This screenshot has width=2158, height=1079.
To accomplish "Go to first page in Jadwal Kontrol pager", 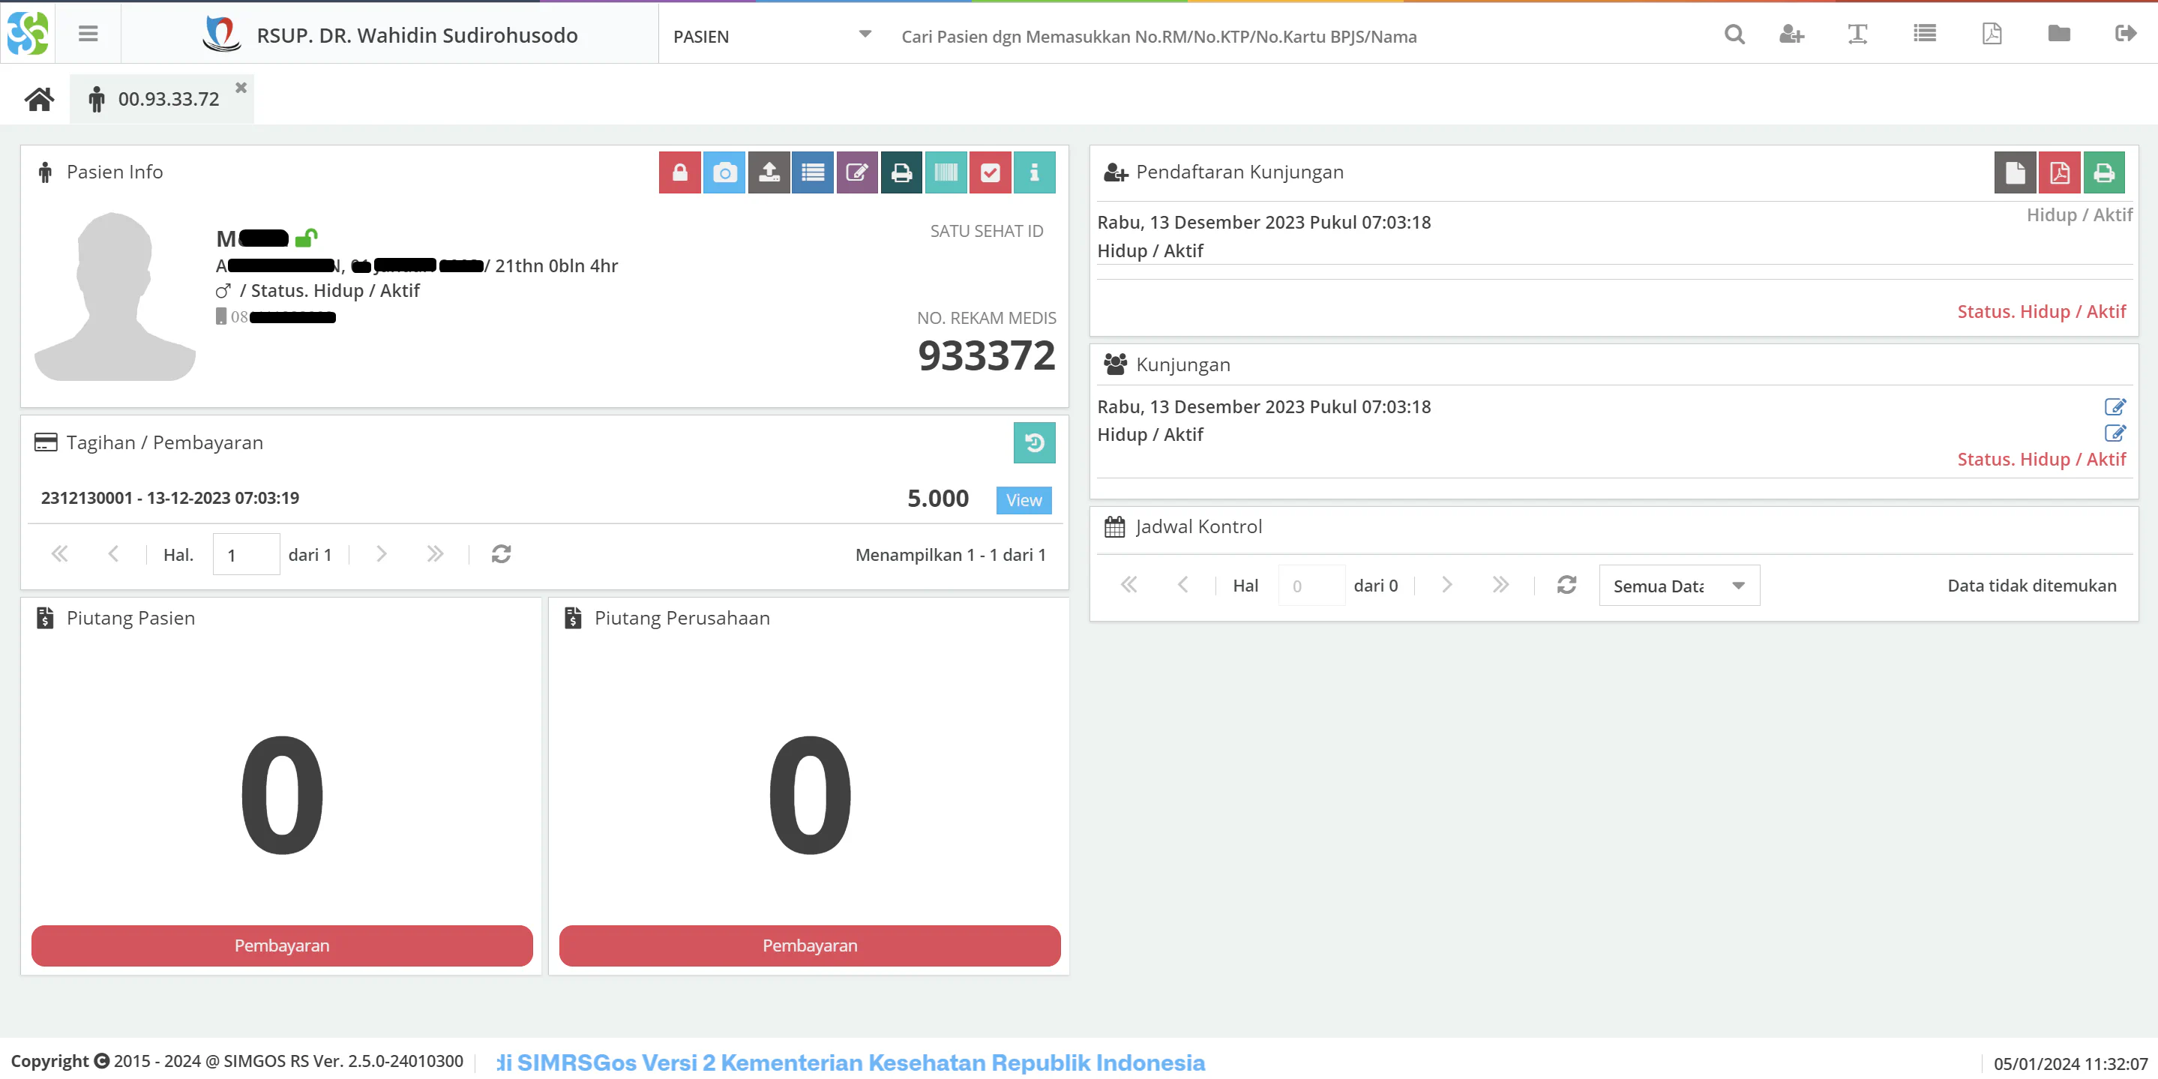I will point(1129,585).
